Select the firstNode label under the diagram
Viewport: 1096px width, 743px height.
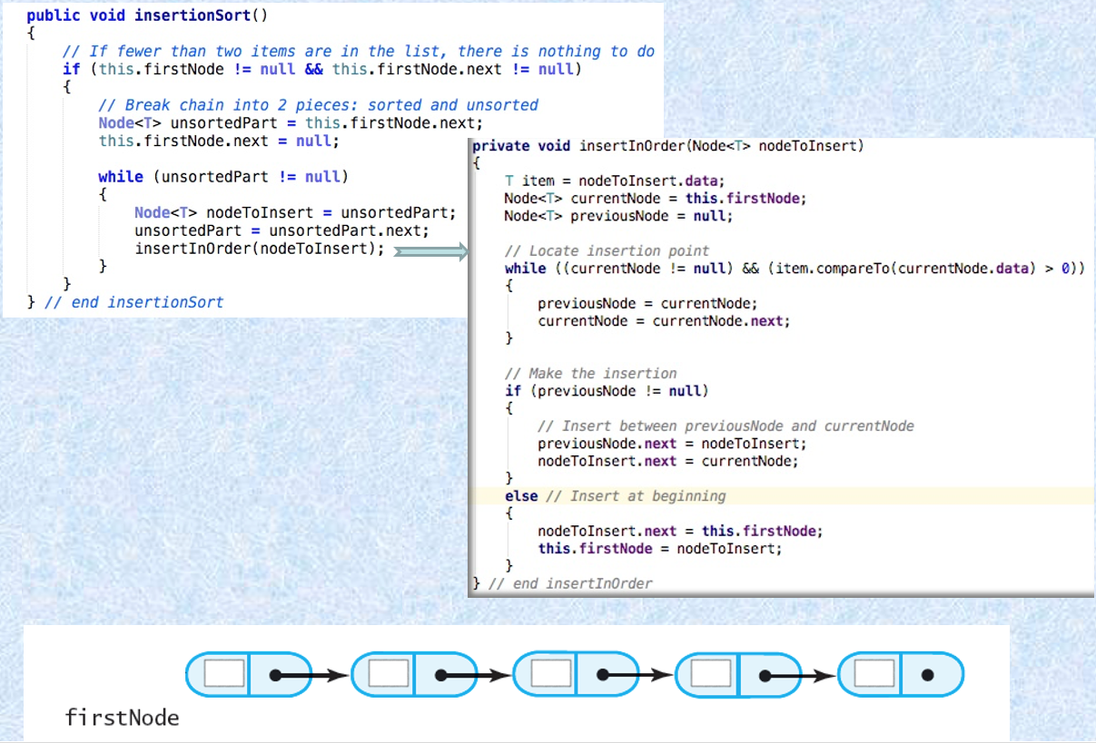tap(121, 718)
